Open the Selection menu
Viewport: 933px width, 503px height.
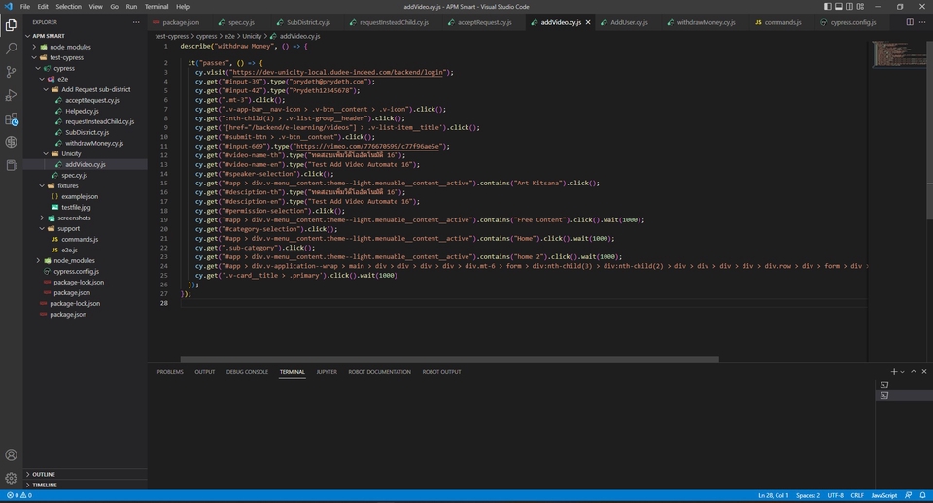tap(68, 7)
